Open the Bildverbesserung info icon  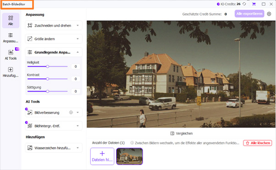click(71, 112)
